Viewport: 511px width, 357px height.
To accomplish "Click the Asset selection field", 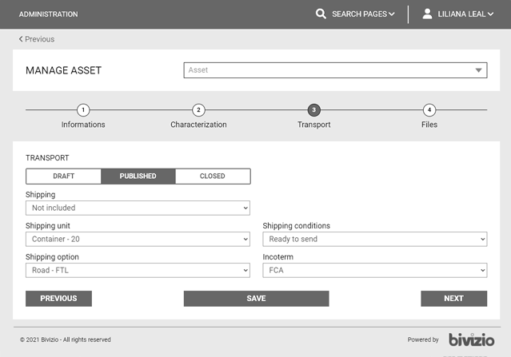I will (x=335, y=70).
